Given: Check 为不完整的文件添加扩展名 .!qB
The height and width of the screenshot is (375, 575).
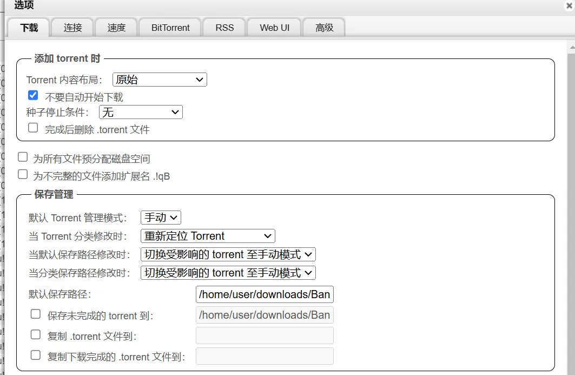Looking at the screenshot, I should [x=23, y=174].
